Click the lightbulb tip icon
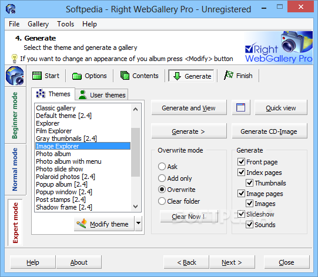 click(x=14, y=59)
